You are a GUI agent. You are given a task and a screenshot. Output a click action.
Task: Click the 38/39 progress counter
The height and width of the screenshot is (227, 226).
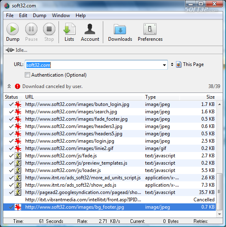point(214,86)
